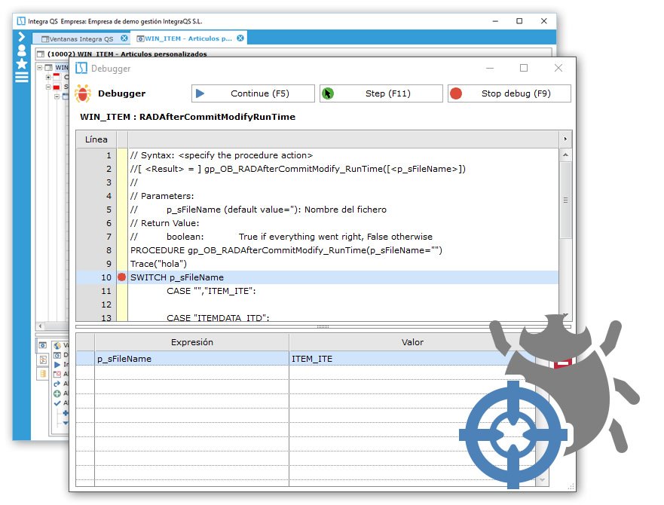Select the eye window tab icon at bottom left
The image size is (664, 505).
pos(43,345)
